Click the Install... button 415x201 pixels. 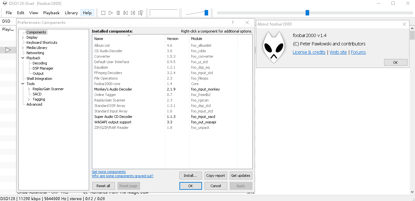[190, 176]
